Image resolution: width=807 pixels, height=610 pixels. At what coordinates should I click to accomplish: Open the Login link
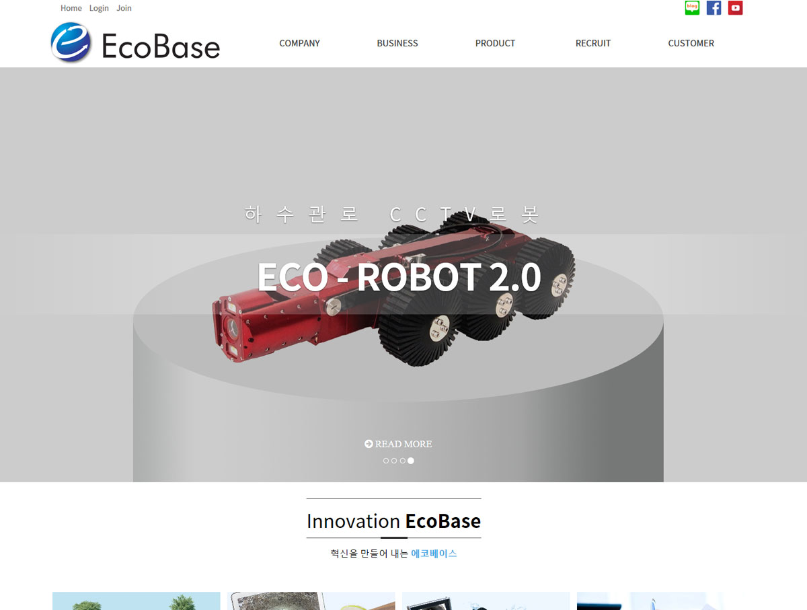point(99,8)
